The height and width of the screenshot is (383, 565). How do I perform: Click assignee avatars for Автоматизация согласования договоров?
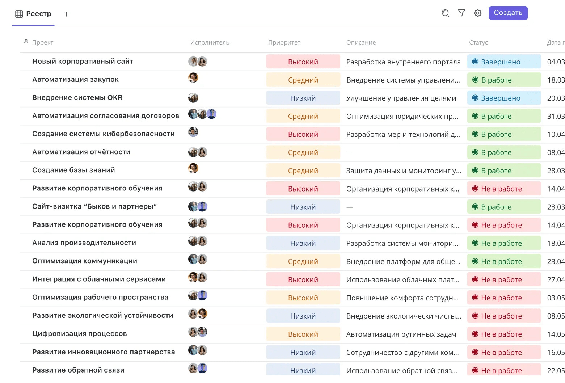(x=202, y=114)
